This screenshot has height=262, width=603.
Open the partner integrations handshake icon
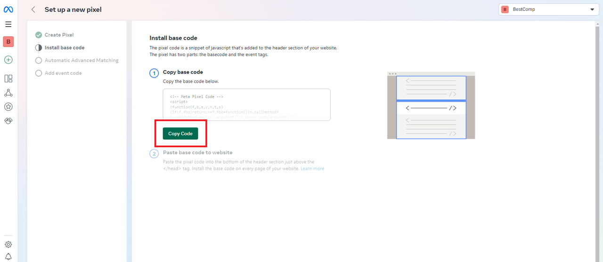coord(8,121)
